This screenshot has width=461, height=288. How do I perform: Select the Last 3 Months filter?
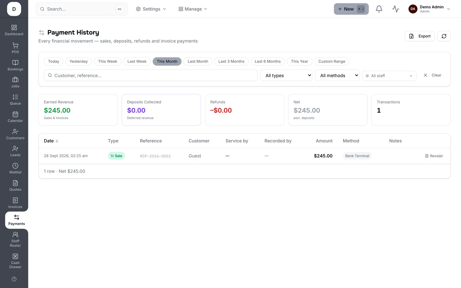click(231, 61)
